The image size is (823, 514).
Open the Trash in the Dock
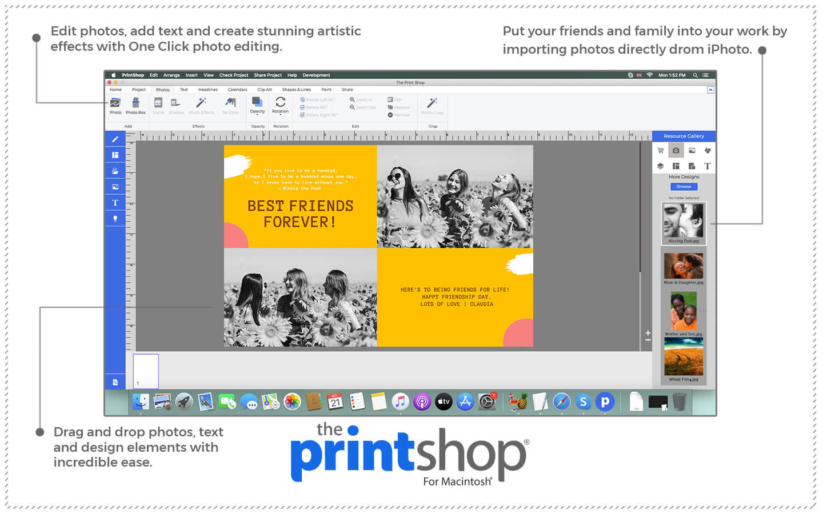679,402
